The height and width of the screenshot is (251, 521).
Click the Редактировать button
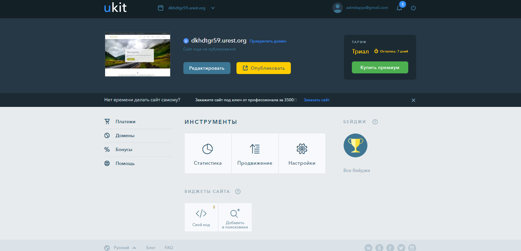[207, 68]
